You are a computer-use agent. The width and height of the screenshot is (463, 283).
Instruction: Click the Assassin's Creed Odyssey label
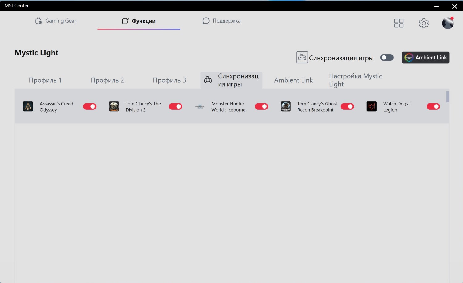pyautogui.click(x=56, y=107)
